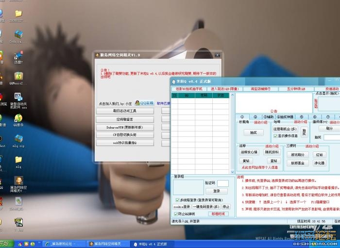Open the 淘宝店铺排行 link
Screen dimensions: 340x248
(260, 89)
